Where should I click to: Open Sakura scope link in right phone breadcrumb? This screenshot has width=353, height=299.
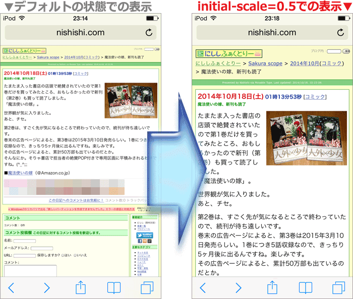click(x=265, y=63)
